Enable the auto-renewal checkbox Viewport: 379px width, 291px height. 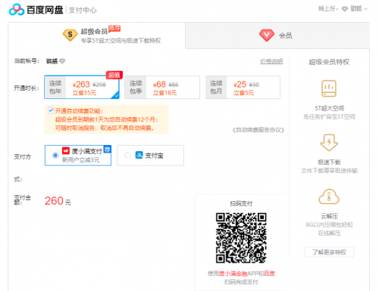click(x=51, y=110)
